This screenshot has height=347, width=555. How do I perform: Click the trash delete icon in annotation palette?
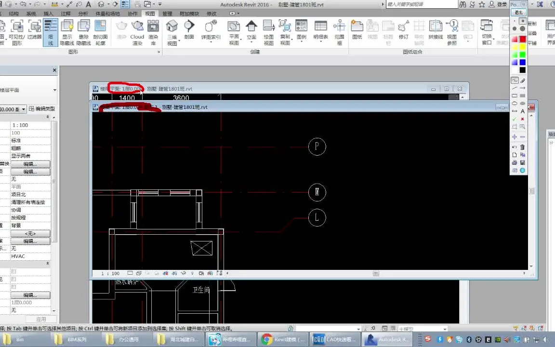(522, 147)
